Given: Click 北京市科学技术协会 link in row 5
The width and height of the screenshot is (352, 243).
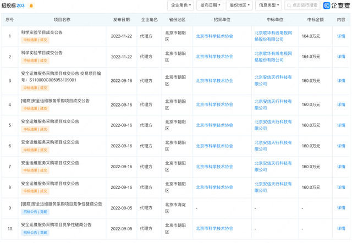Looking at the screenshot, I should [215, 125].
